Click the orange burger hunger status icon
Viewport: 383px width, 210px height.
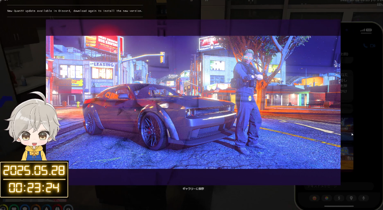pyautogui.click(x=36, y=208)
